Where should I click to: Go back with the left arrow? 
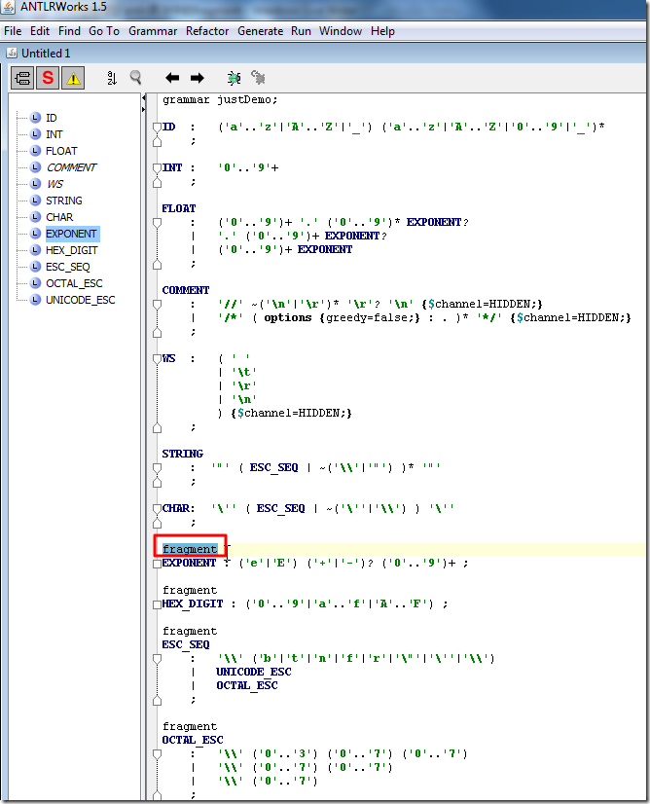point(172,78)
